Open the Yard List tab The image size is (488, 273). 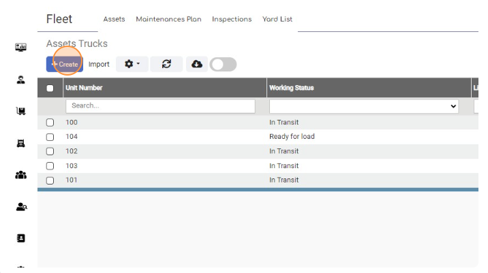[277, 19]
